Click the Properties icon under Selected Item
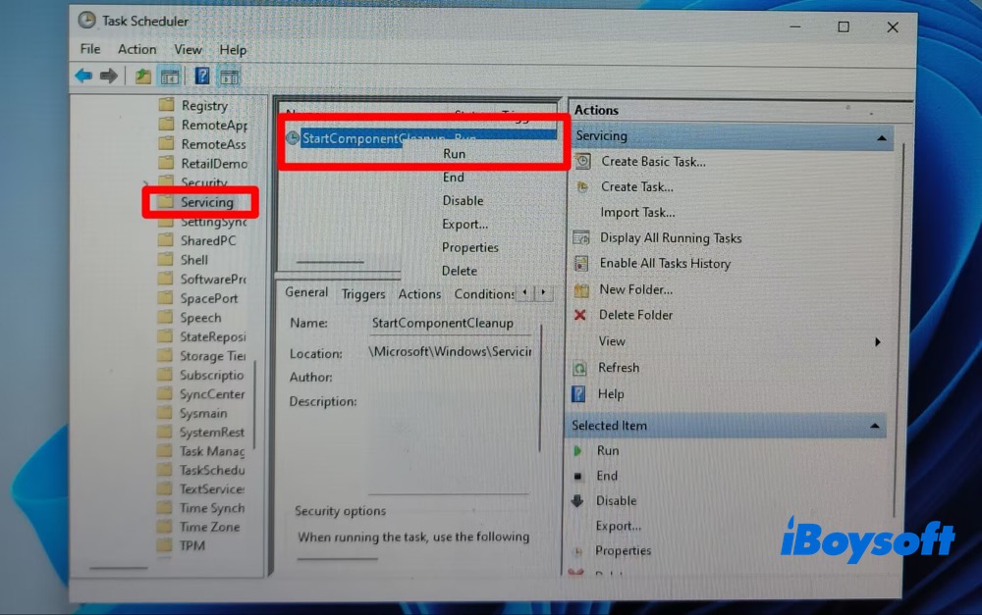The image size is (982, 615). point(577,551)
